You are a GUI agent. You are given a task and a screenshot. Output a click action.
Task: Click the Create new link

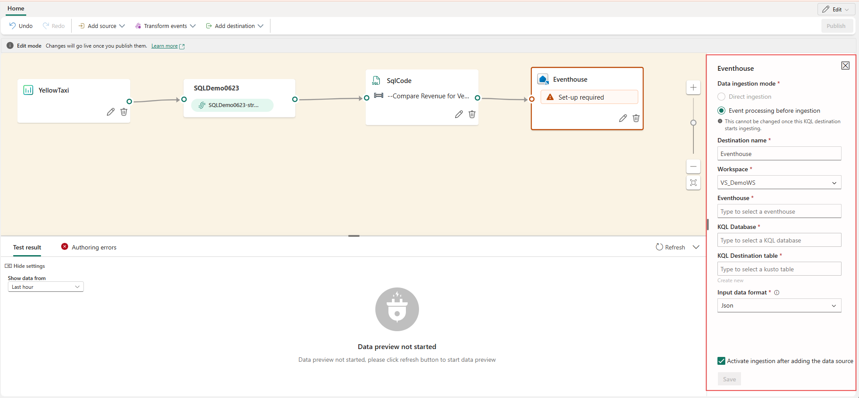[x=730, y=280]
